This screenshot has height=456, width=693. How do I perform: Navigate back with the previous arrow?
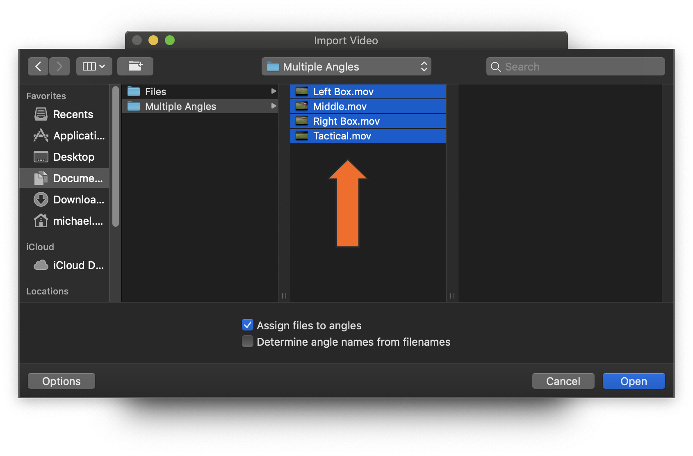(38, 66)
